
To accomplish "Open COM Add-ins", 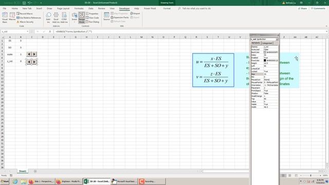I will click(64, 17).
